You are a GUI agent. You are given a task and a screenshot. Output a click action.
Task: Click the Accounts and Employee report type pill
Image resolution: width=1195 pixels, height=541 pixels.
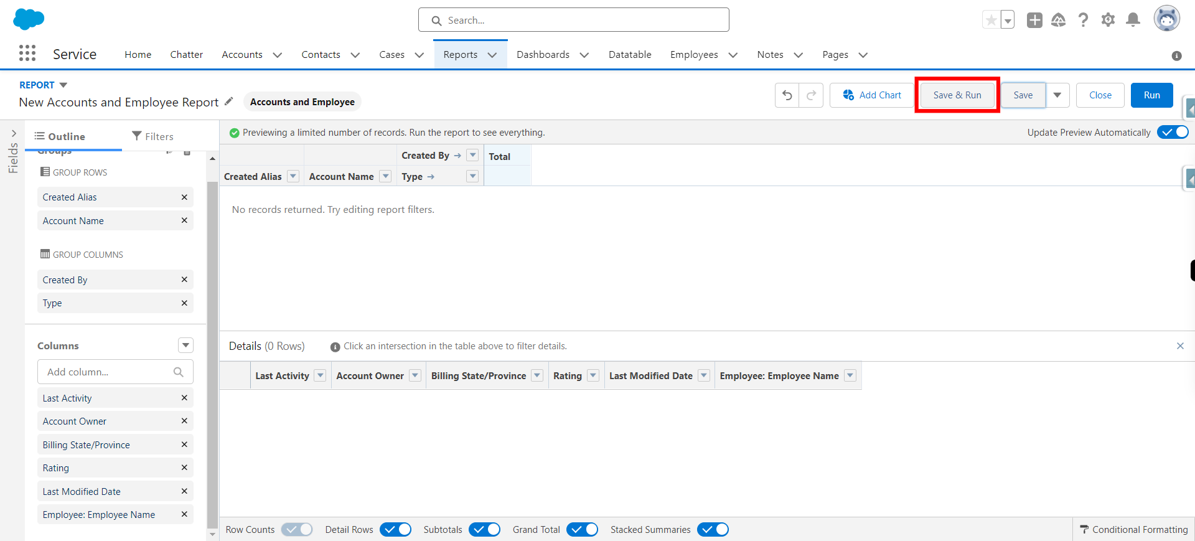(302, 101)
